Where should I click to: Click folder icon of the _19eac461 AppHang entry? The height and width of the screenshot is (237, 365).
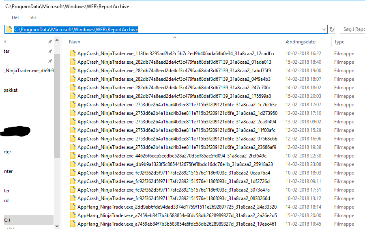pyautogui.click(x=73, y=224)
